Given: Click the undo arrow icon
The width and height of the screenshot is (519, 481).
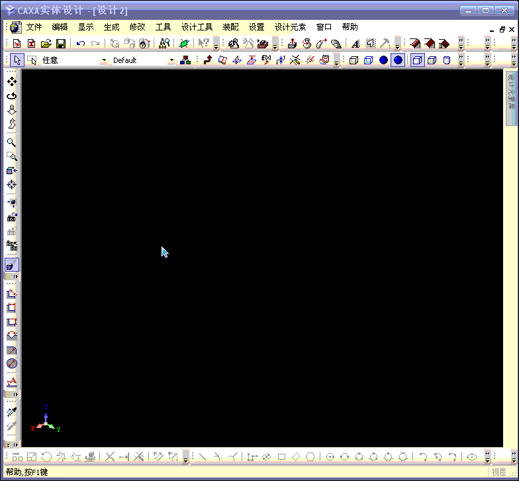Looking at the screenshot, I should (x=81, y=44).
